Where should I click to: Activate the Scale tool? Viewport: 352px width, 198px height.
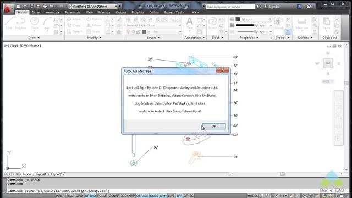point(93,32)
